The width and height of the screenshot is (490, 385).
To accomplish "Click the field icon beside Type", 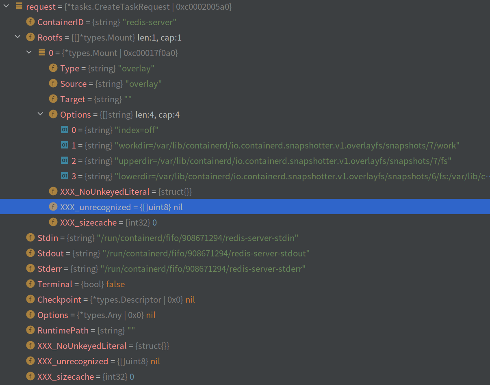I will (x=53, y=68).
